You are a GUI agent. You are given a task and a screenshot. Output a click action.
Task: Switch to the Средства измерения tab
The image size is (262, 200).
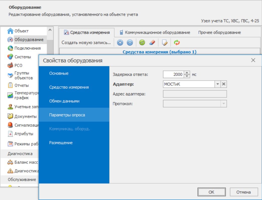(87, 32)
